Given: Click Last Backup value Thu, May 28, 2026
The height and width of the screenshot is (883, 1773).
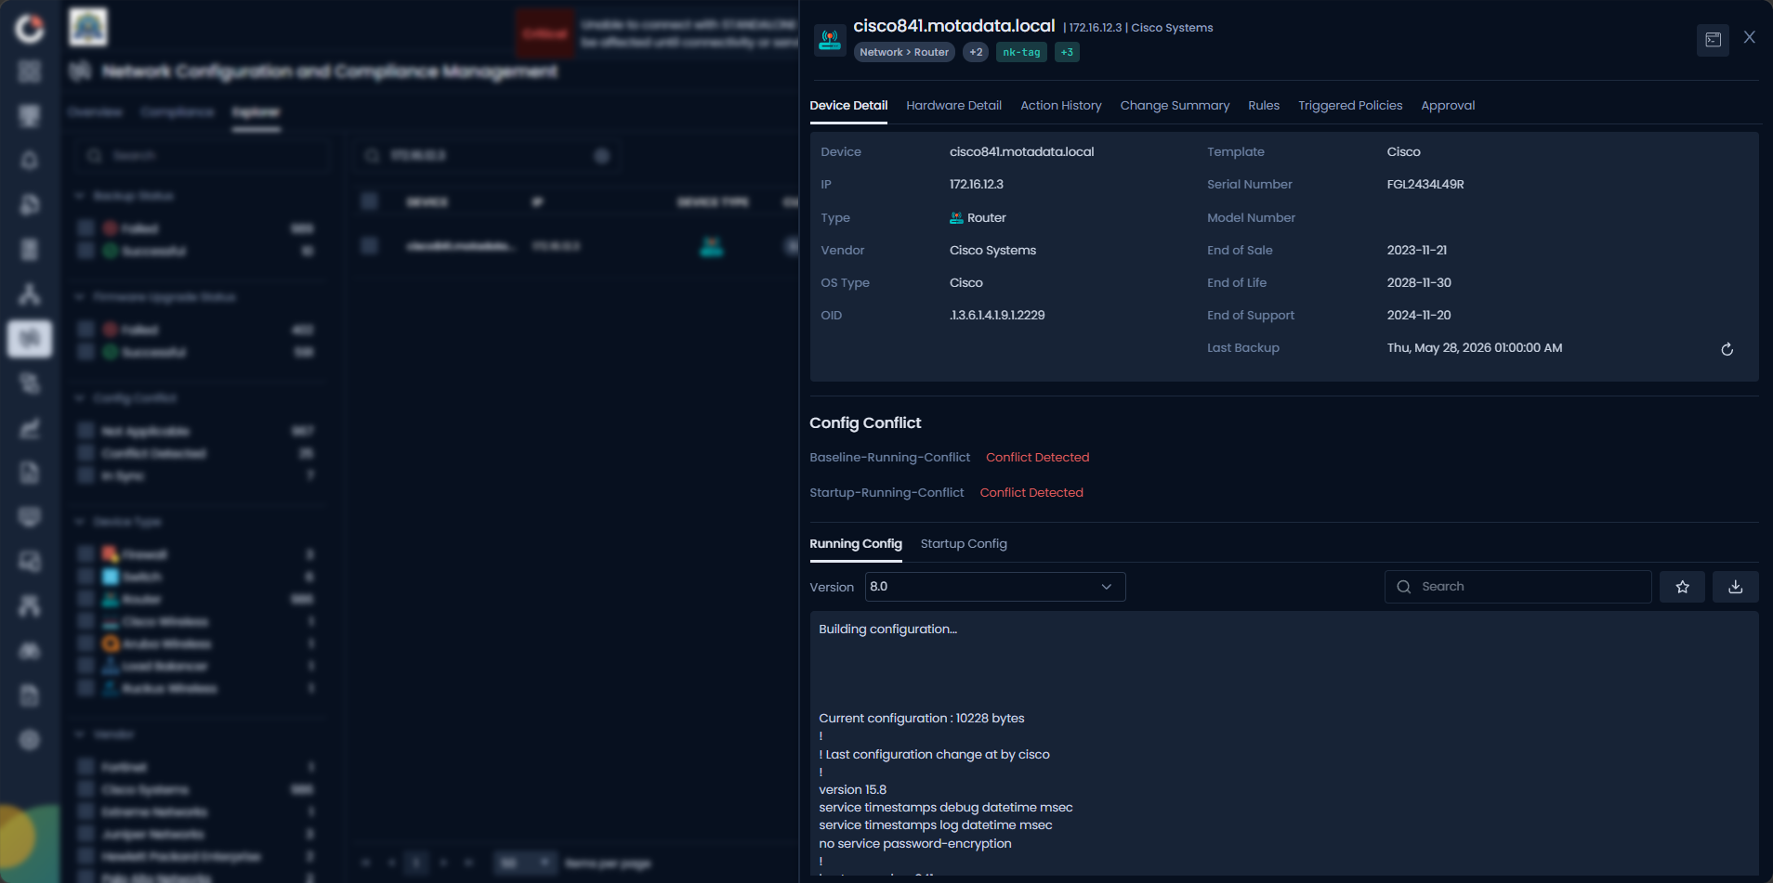Looking at the screenshot, I should click(x=1475, y=348).
